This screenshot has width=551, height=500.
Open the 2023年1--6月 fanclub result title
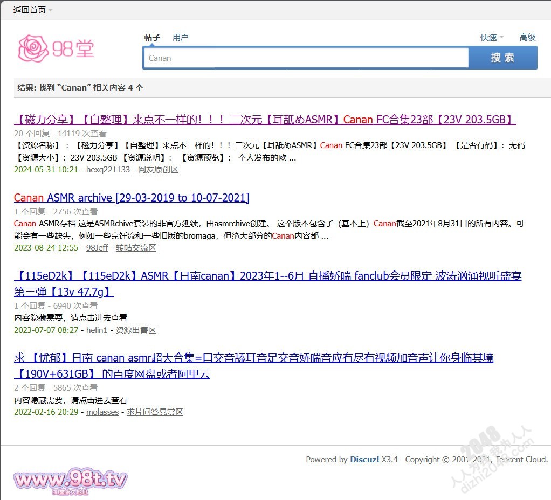[267, 276]
